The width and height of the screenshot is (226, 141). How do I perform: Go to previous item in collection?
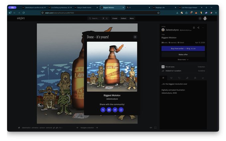point(77,128)
